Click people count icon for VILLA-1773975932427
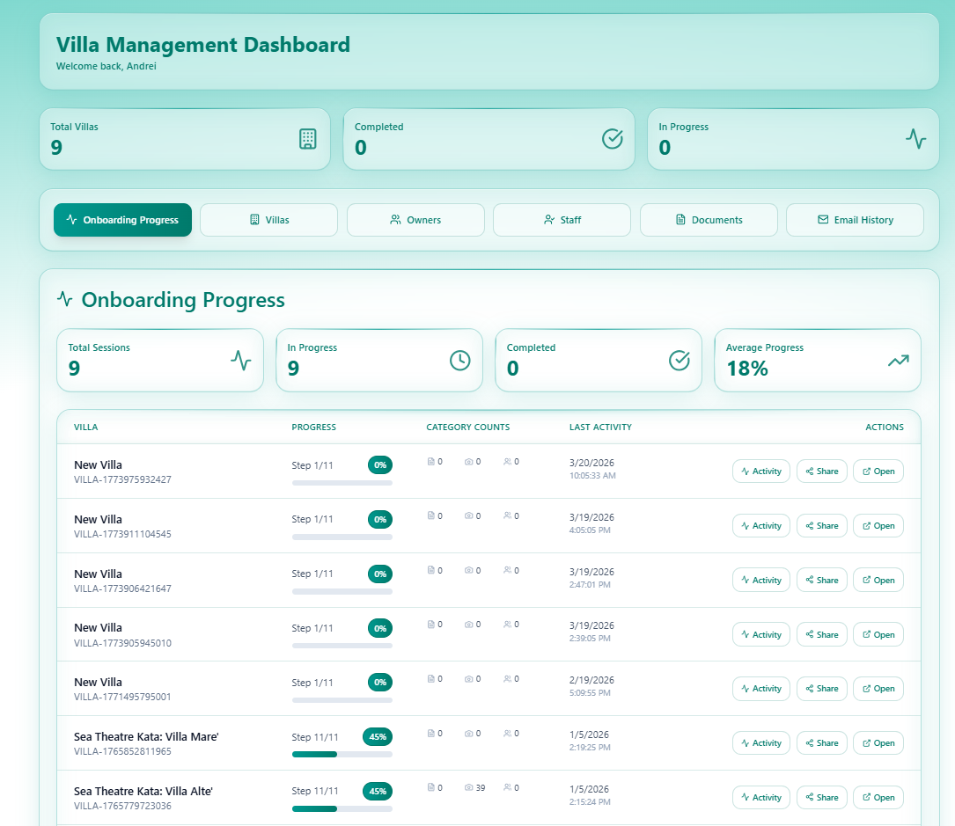The width and height of the screenshot is (955, 826). [x=507, y=462]
